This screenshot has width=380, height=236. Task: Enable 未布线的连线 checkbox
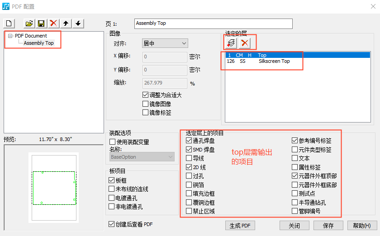tap(111, 189)
